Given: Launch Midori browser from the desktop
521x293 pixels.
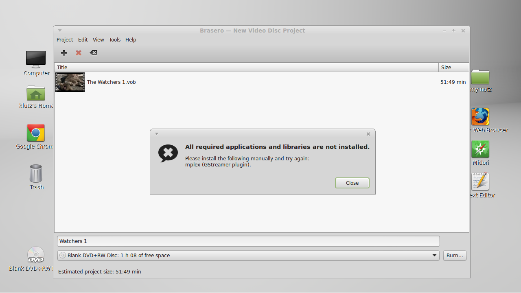Looking at the screenshot, I should [x=480, y=149].
